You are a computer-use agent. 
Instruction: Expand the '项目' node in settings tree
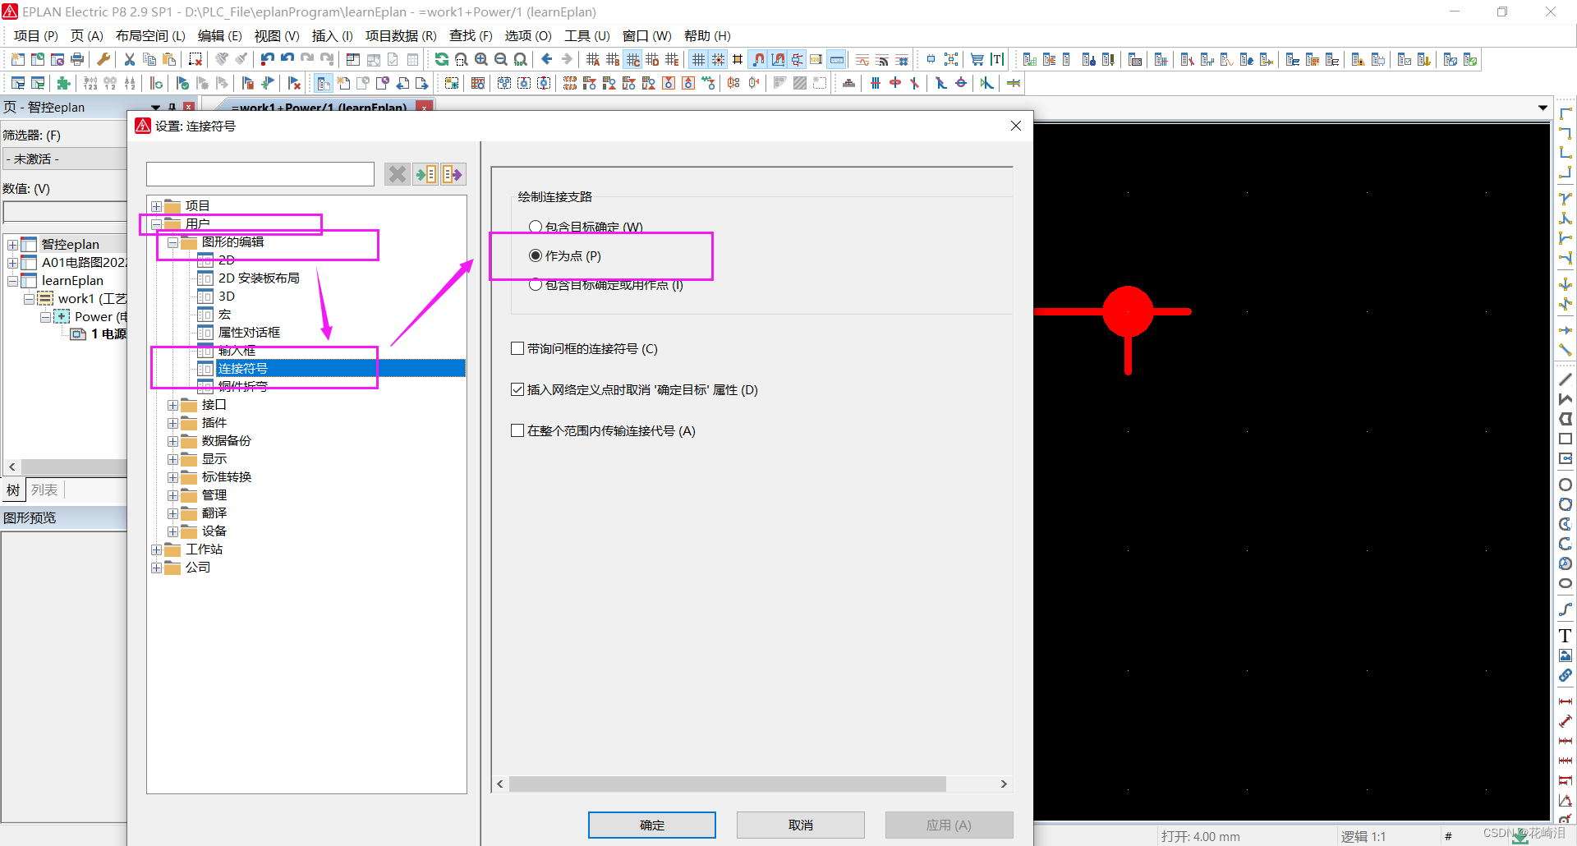point(156,206)
